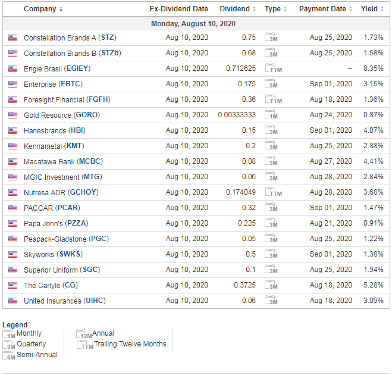Click Trailing Twelve Months TTM legend icon
This screenshot has width=392, height=375.
tap(84, 345)
